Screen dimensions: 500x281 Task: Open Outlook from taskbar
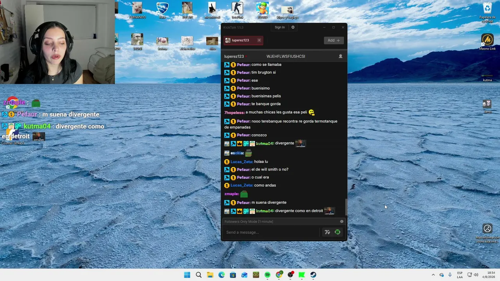pos(245,275)
